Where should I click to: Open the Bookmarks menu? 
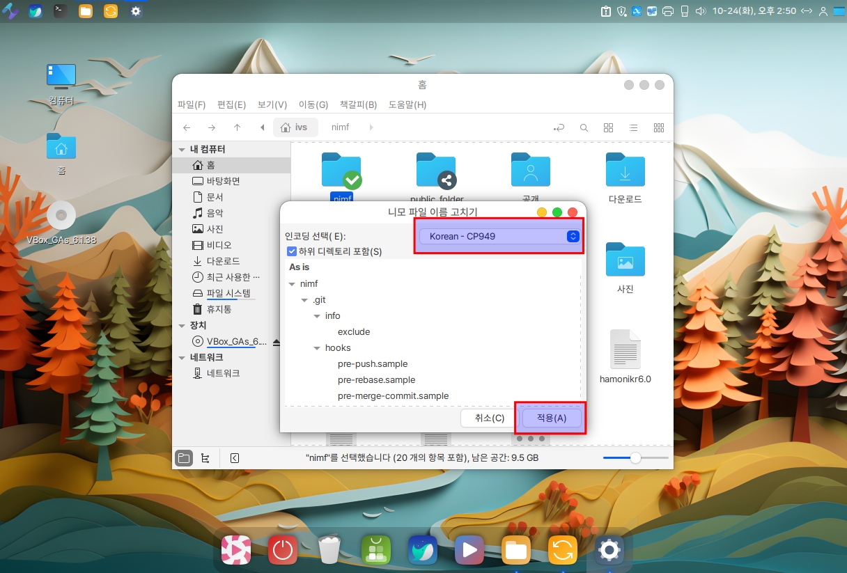point(358,104)
